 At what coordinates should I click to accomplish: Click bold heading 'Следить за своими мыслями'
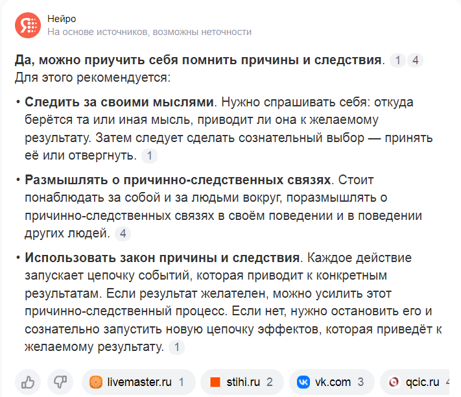point(119,102)
